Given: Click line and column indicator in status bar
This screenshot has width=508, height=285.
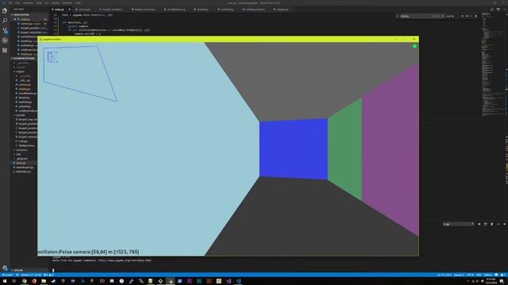Looking at the screenshot, I should (444, 275).
